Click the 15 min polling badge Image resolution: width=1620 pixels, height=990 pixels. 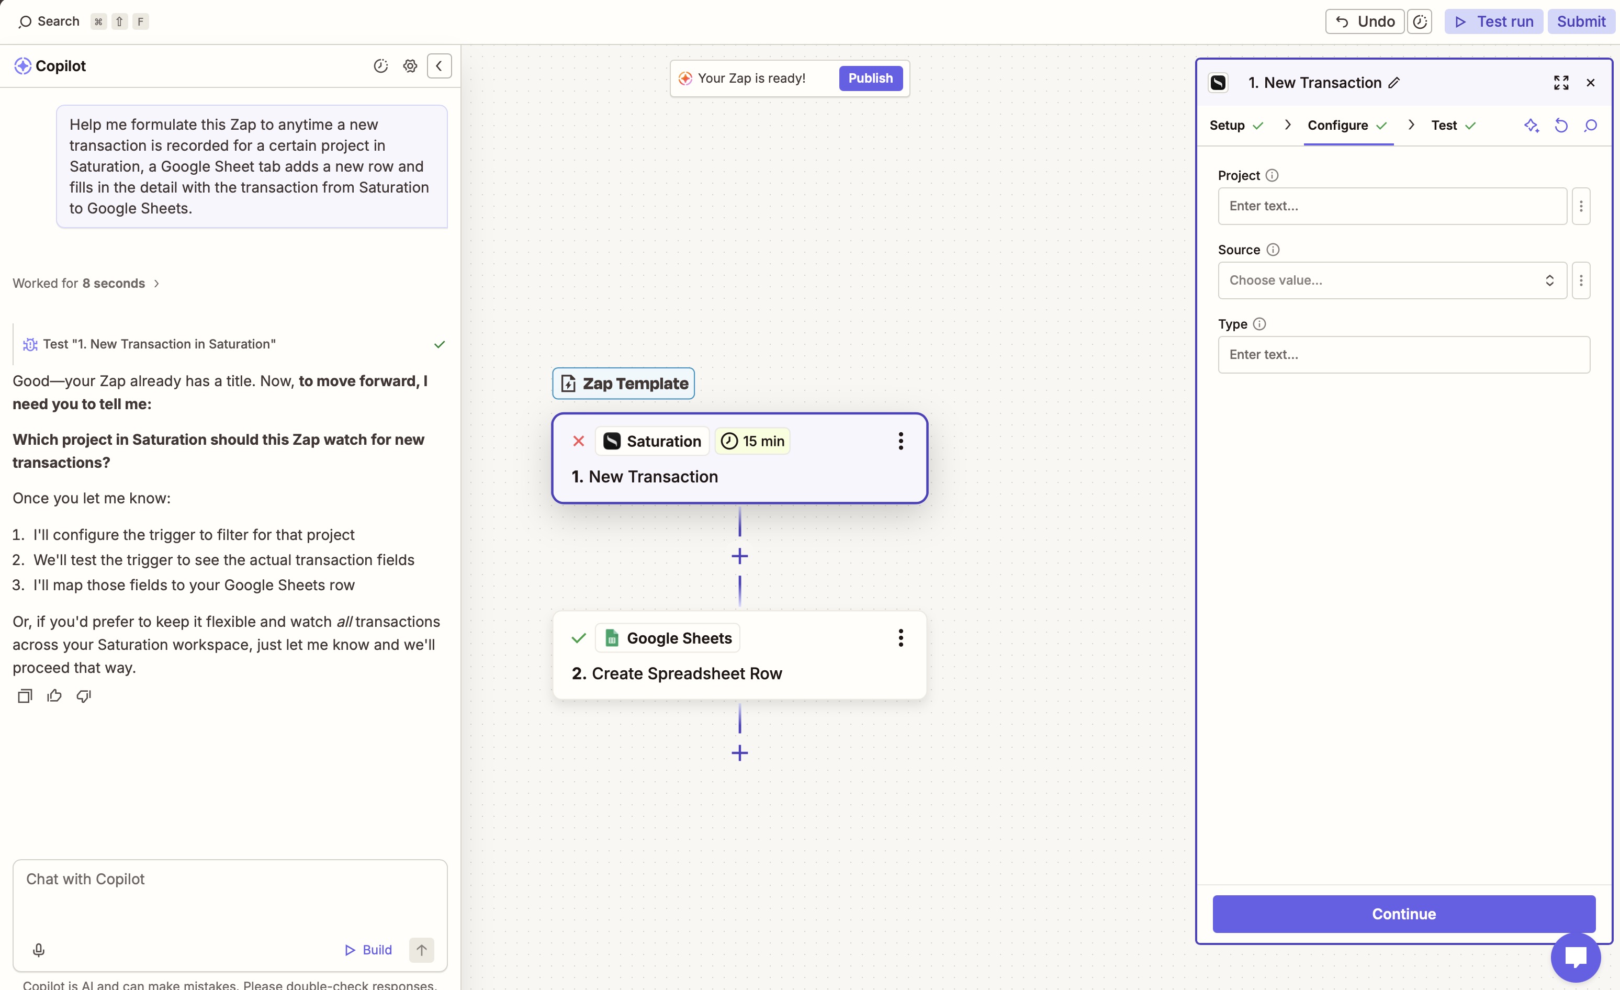click(753, 441)
